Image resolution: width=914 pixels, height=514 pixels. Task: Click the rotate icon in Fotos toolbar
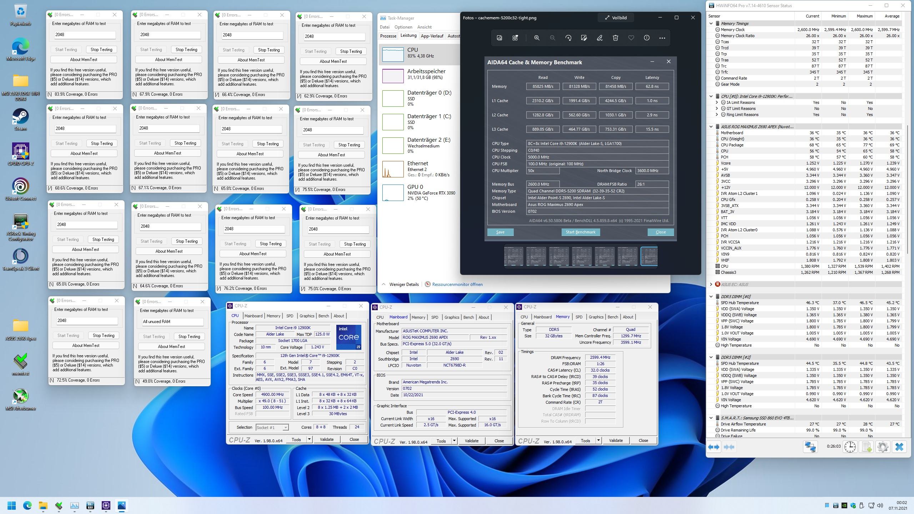click(x=568, y=38)
